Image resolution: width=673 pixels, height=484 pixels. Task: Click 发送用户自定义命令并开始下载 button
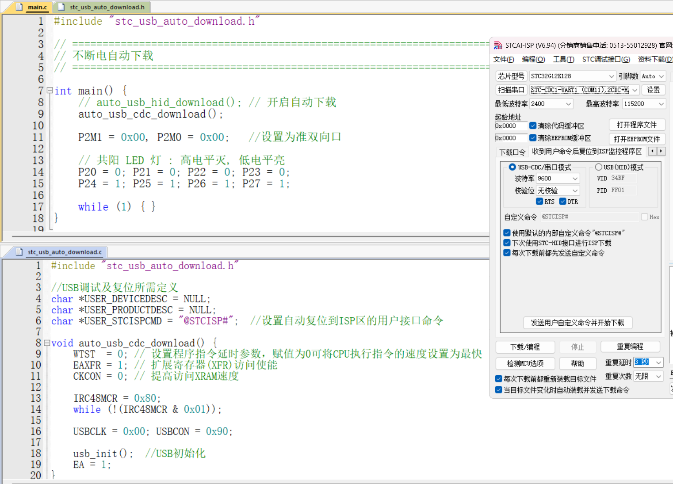[577, 323]
